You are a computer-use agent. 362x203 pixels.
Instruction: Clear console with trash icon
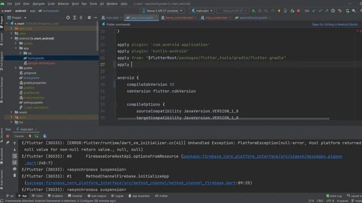[x=15, y=175]
